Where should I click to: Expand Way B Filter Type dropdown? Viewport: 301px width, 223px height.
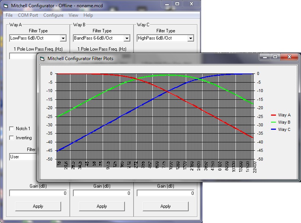[127, 38]
